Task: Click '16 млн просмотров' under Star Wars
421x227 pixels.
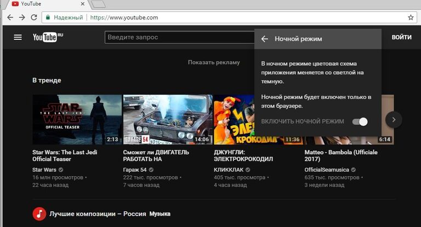Action: click(x=58, y=177)
